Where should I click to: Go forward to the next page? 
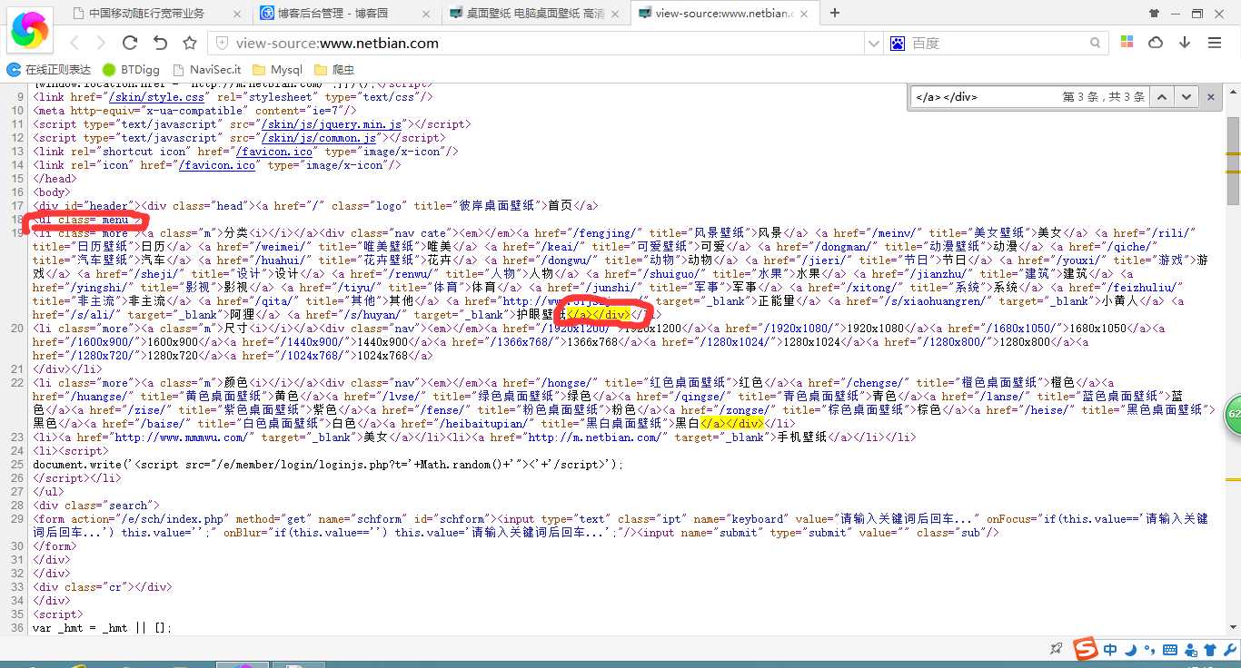point(101,43)
